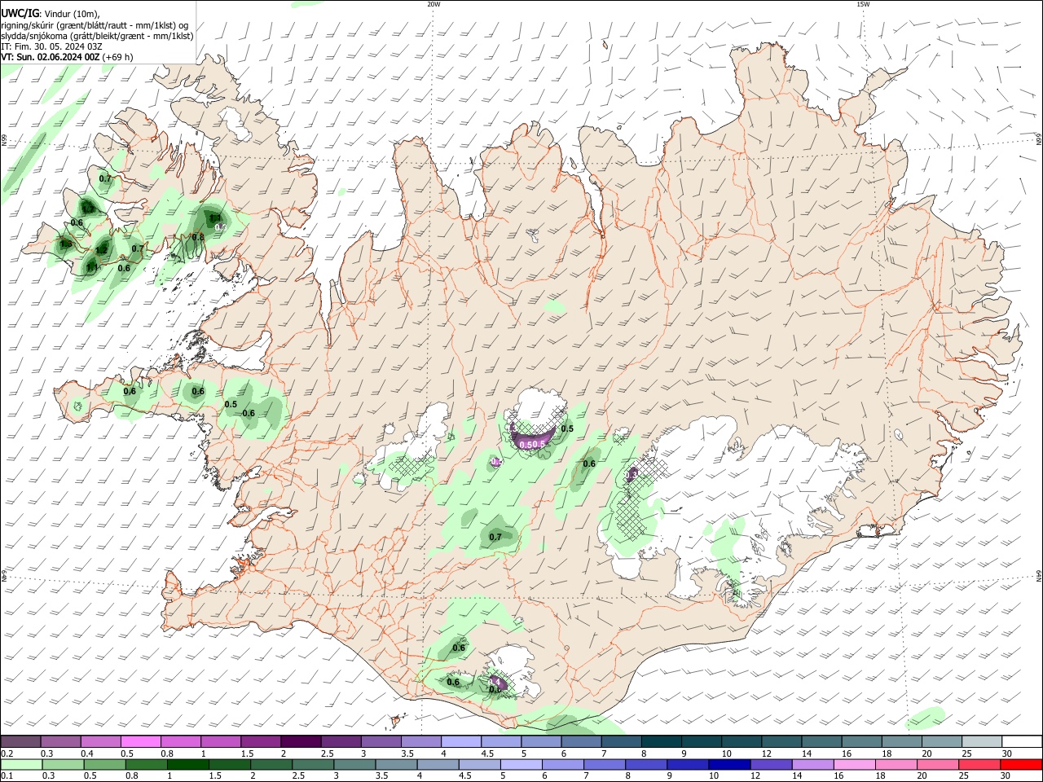Click the white '0.50.5' label on purple snow band
This screenshot has width=1043, height=782.
click(532, 445)
